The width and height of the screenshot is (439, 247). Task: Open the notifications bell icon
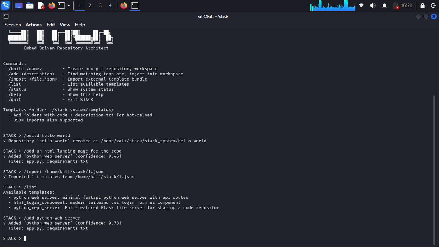pos(384,5)
